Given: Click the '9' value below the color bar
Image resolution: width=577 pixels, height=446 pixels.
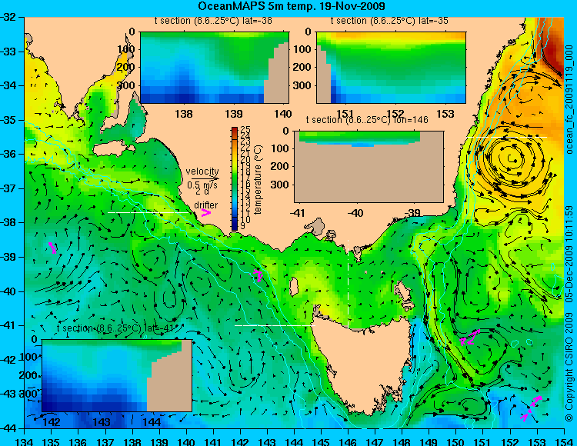Looking at the screenshot, I should tap(243, 227).
